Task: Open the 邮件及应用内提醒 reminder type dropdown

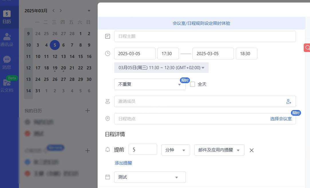Action: [219, 150]
